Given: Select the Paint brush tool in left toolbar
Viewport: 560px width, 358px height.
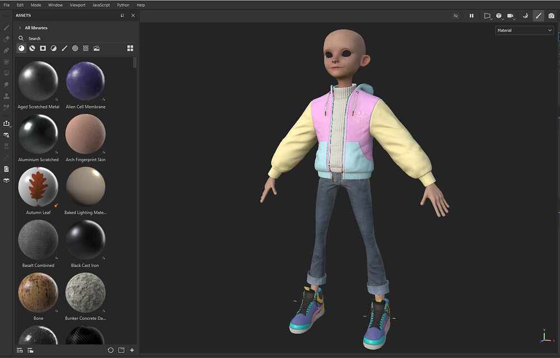Looking at the screenshot, I should [x=6, y=27].
